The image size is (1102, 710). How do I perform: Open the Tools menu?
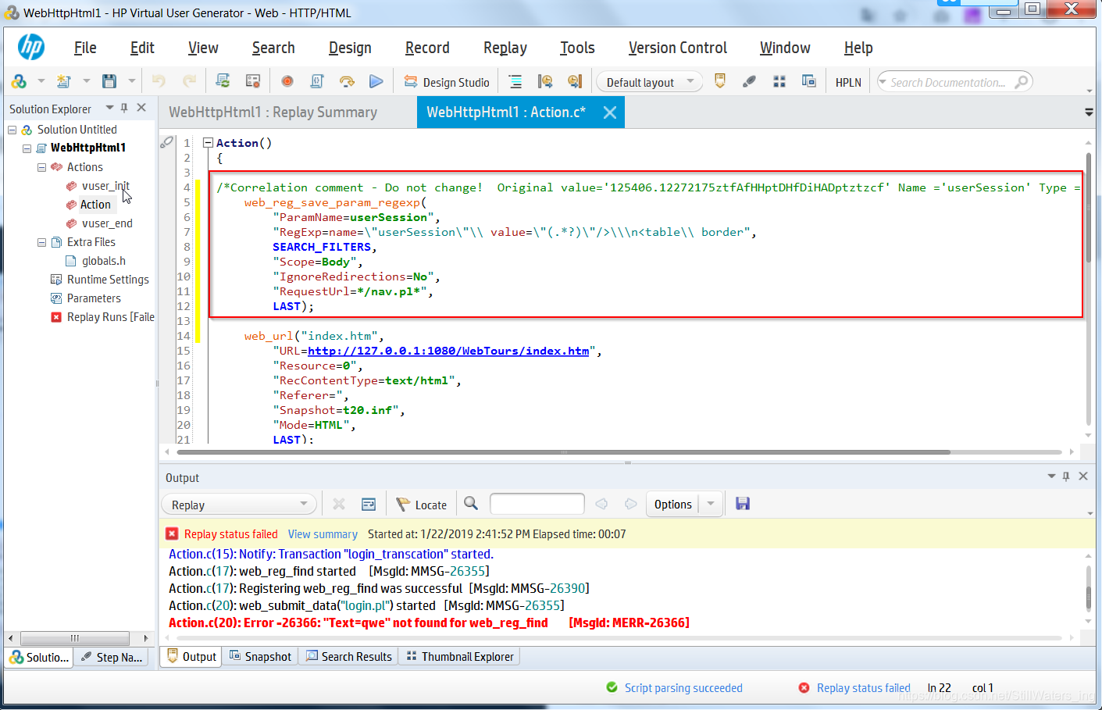coord(577,48)
